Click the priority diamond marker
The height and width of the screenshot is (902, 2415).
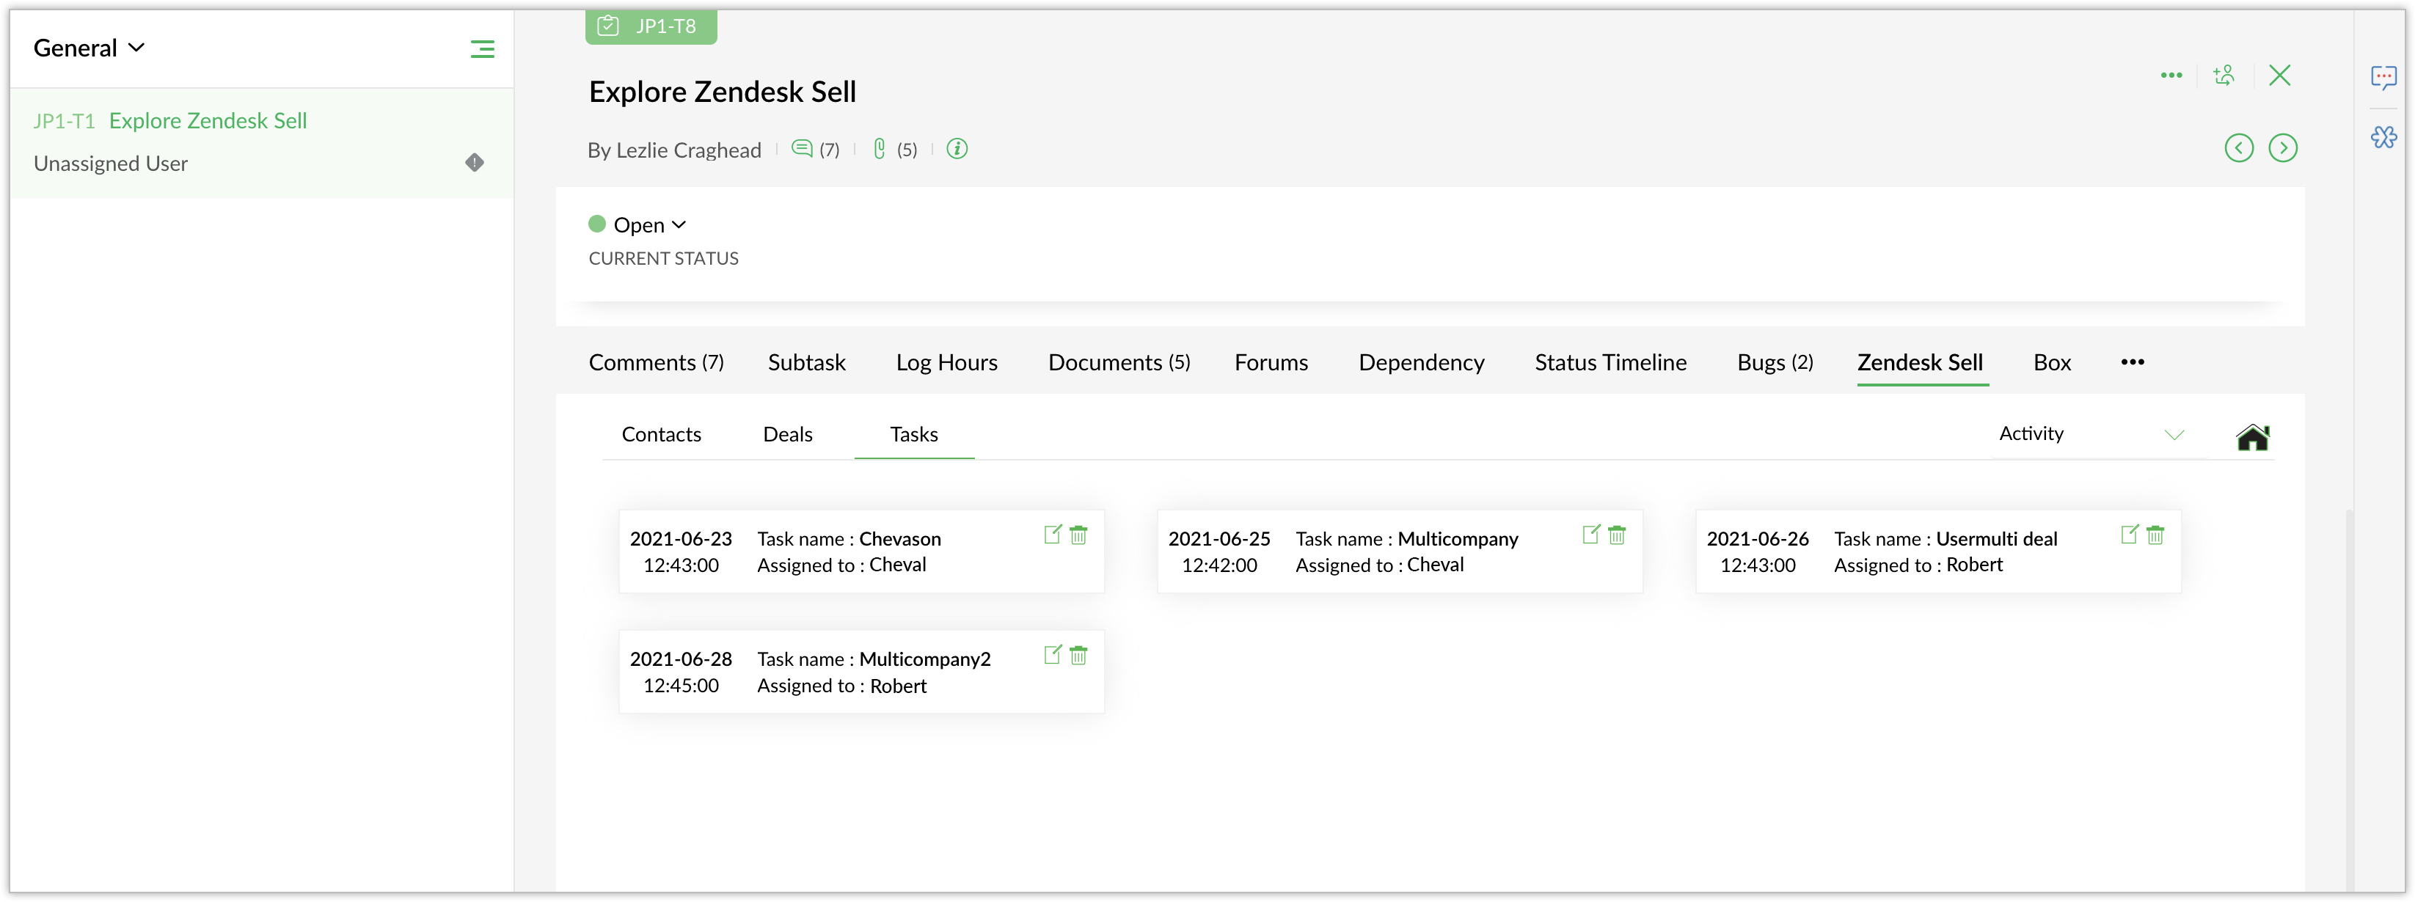(475, 163)
